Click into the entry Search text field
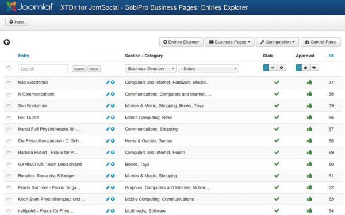 tap(43, 69)
